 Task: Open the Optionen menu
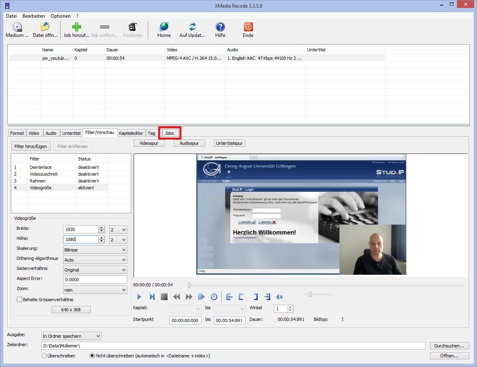point(60,16)
